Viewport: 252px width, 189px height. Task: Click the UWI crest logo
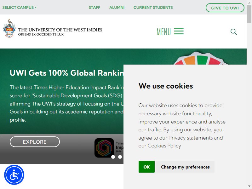9,28
